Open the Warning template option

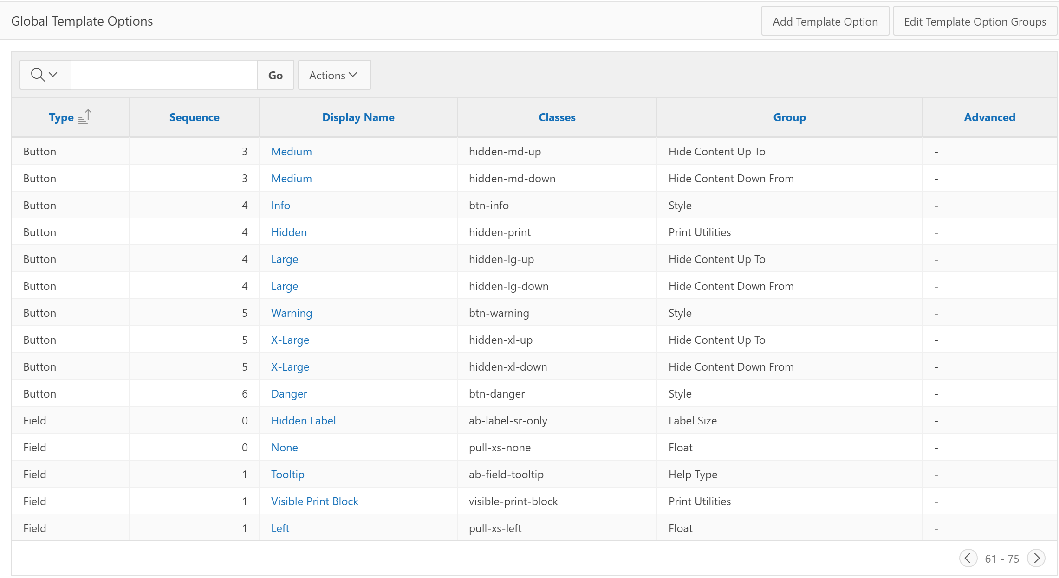click(292, 313)
